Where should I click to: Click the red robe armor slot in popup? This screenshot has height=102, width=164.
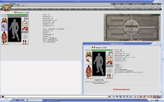point(89,69)
